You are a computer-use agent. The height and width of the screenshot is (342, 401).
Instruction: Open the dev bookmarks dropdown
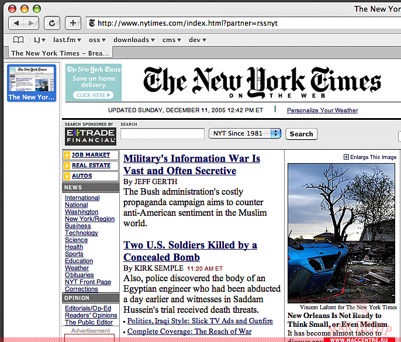pyautogui.click(x=198, y=40)
